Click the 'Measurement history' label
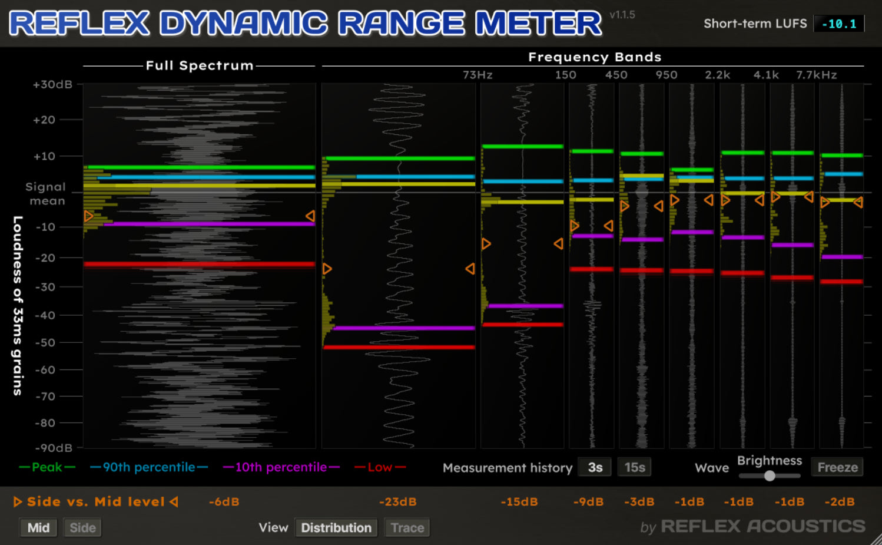882x545 pixels. click(508, 468)
